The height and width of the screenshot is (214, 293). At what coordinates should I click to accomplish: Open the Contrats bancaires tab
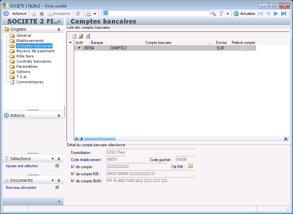pos(34,61)
